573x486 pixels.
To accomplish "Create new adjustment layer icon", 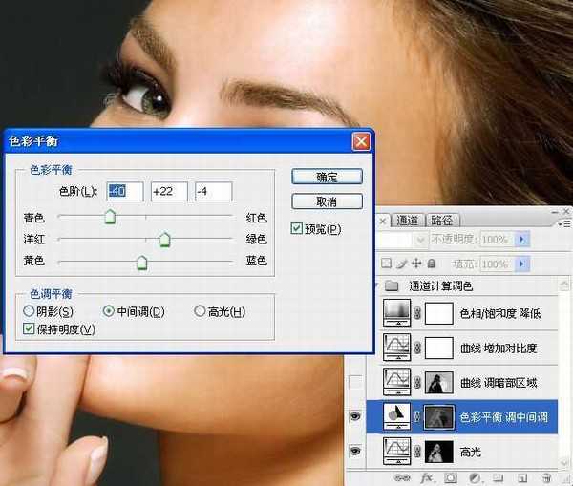I will point(474,476).
